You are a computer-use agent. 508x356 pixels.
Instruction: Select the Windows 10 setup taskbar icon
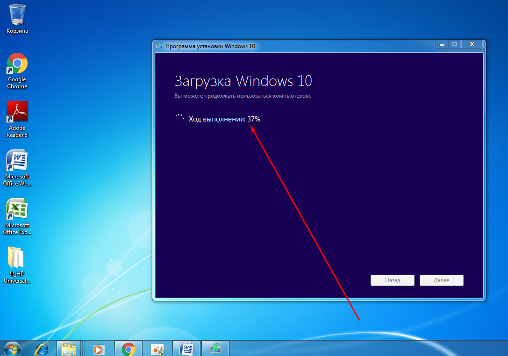(x=215, y=349)
